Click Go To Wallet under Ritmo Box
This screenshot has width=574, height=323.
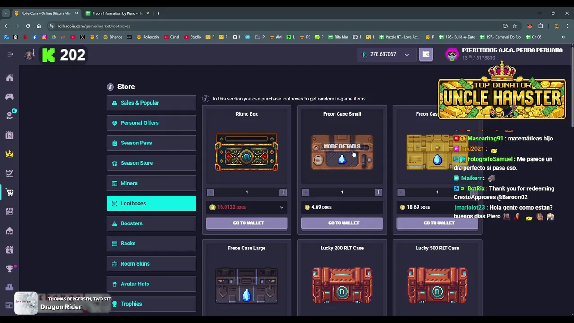click(247, 223)
